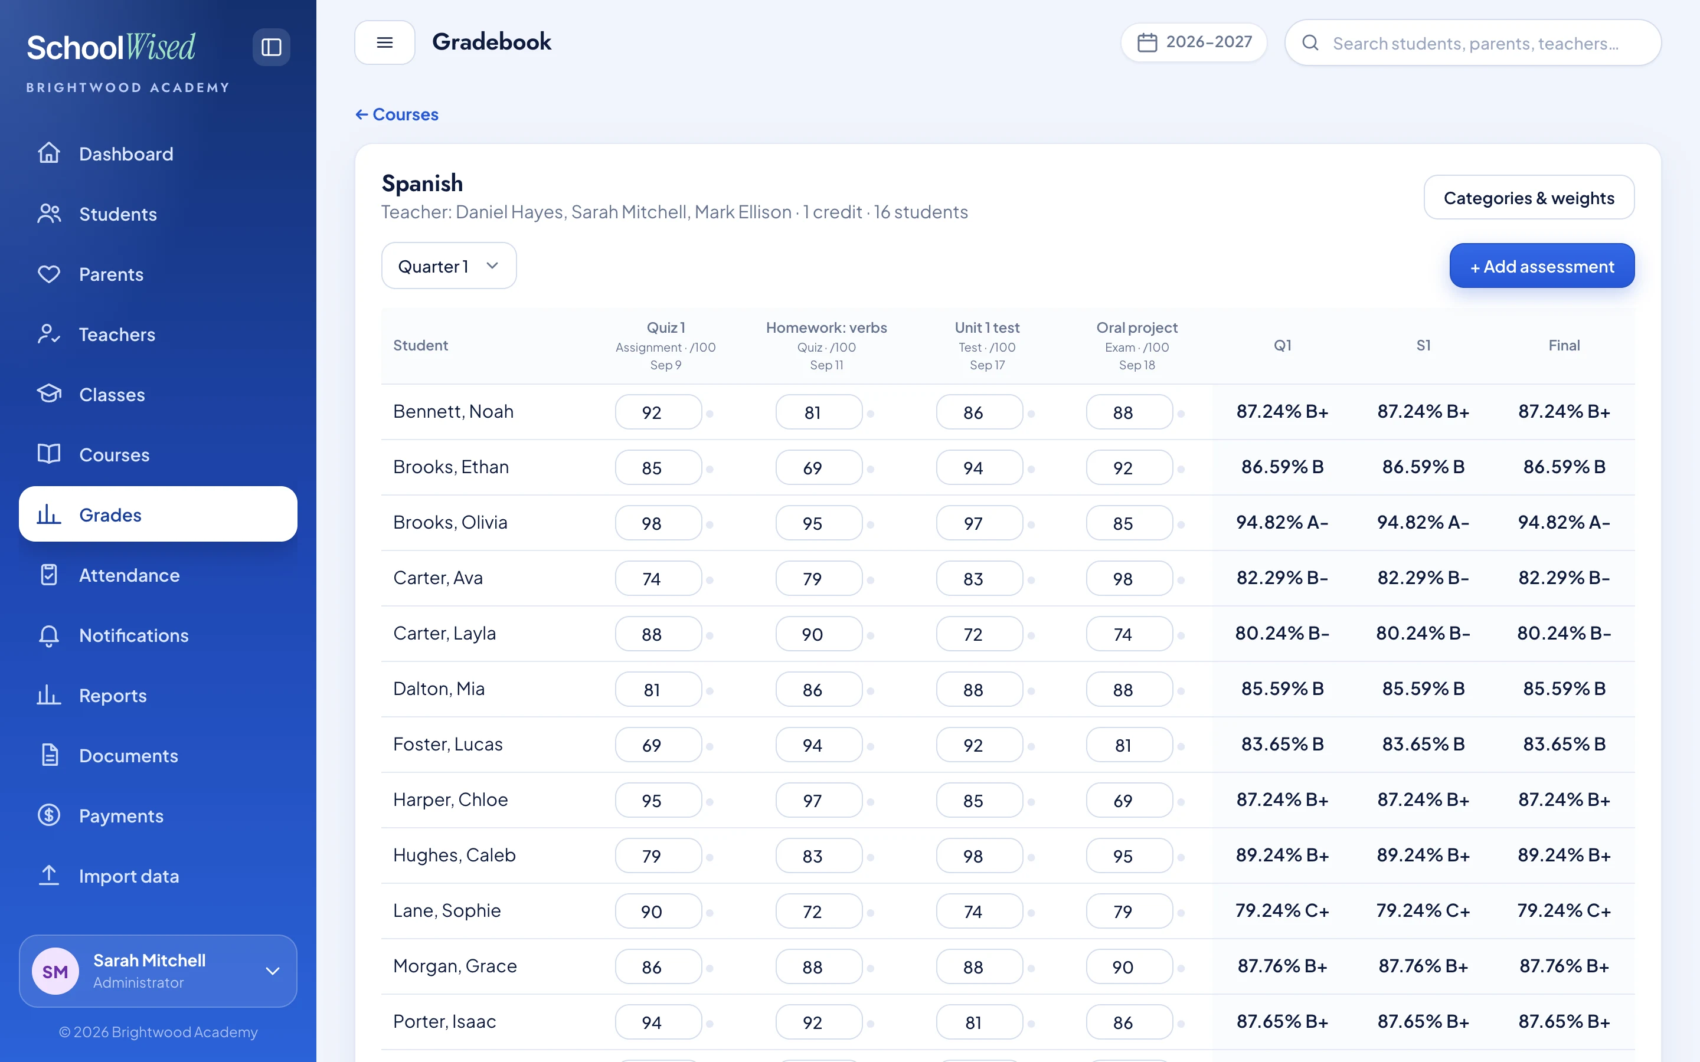Click the Courses open book icon

[48, 454]
